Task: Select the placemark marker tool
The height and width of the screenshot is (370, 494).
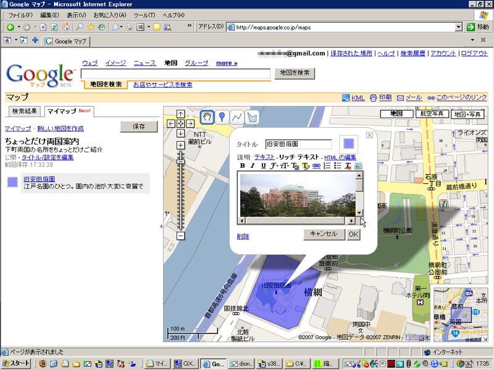Action: 222,117
